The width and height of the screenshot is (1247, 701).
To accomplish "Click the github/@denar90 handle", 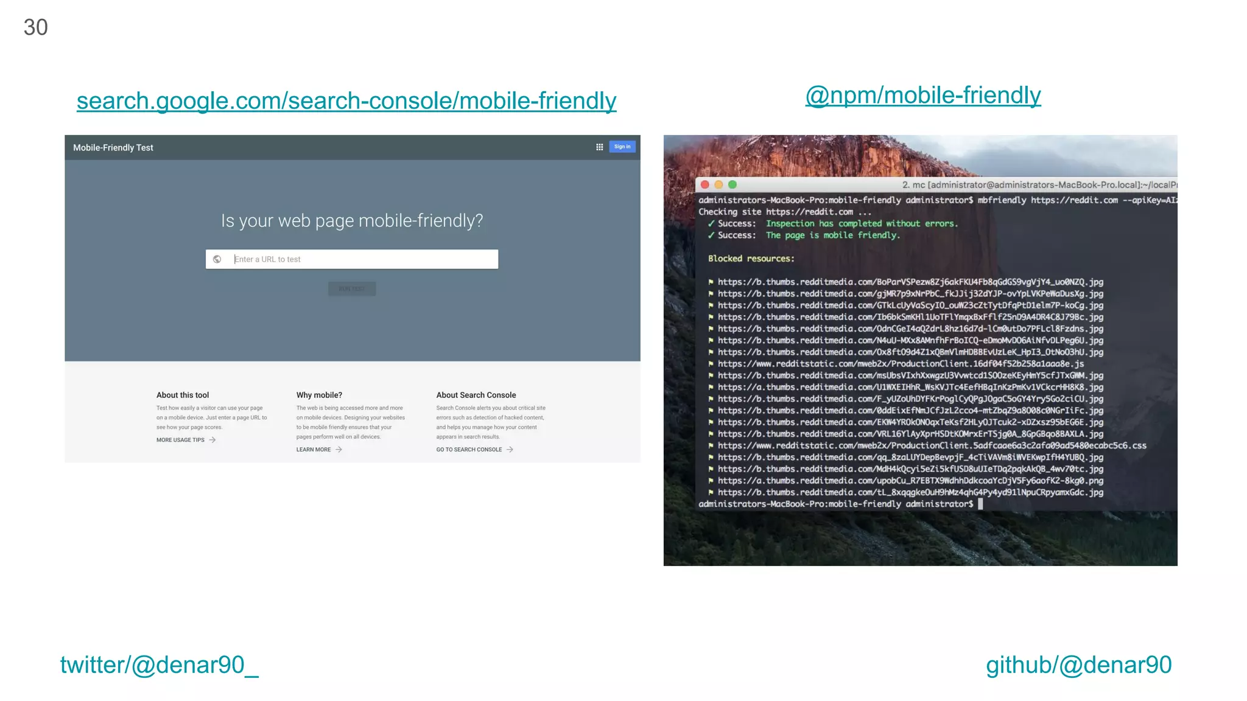I will (1079, 664).
